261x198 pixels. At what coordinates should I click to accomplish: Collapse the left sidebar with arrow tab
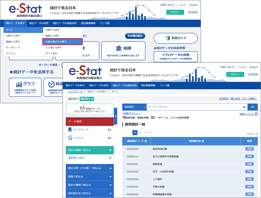[115, 116]
